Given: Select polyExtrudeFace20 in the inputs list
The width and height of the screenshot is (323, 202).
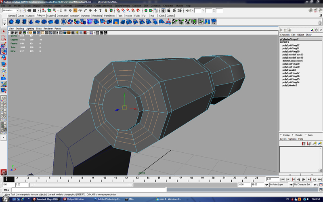Looking at the screenshot, I should tap(292, 55).
